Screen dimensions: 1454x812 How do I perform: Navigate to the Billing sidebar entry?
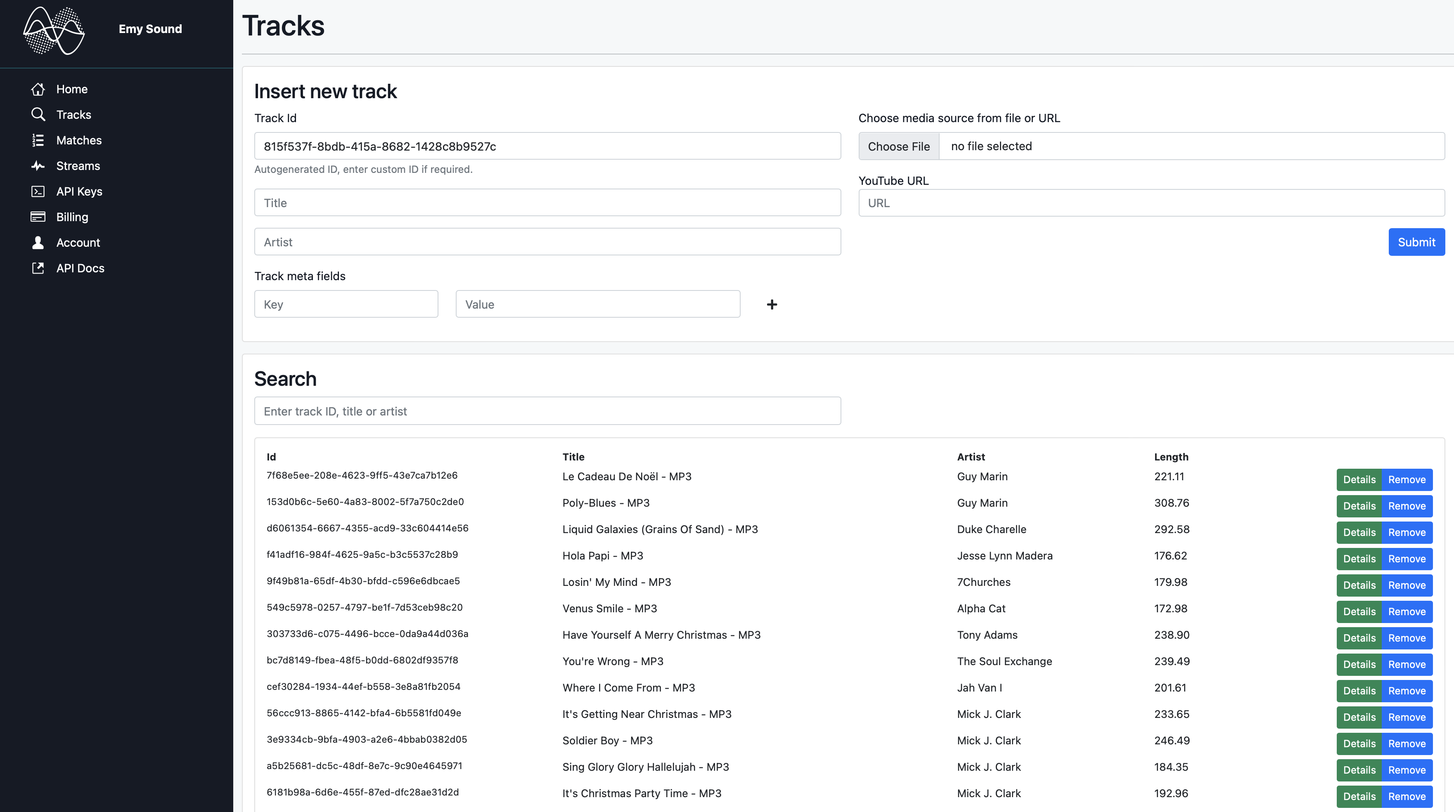[72, 217]
